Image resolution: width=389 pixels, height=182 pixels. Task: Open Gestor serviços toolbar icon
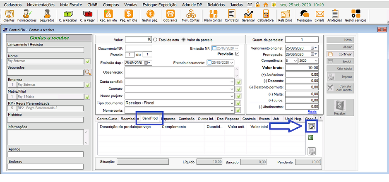tap(355, 16)
